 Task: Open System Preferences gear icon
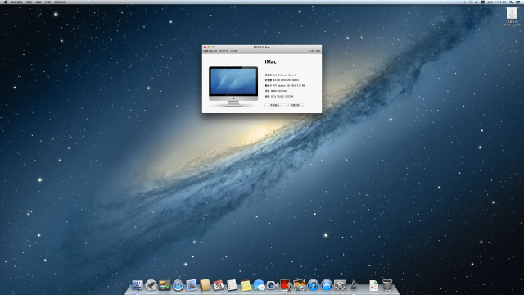coord(340,285)
